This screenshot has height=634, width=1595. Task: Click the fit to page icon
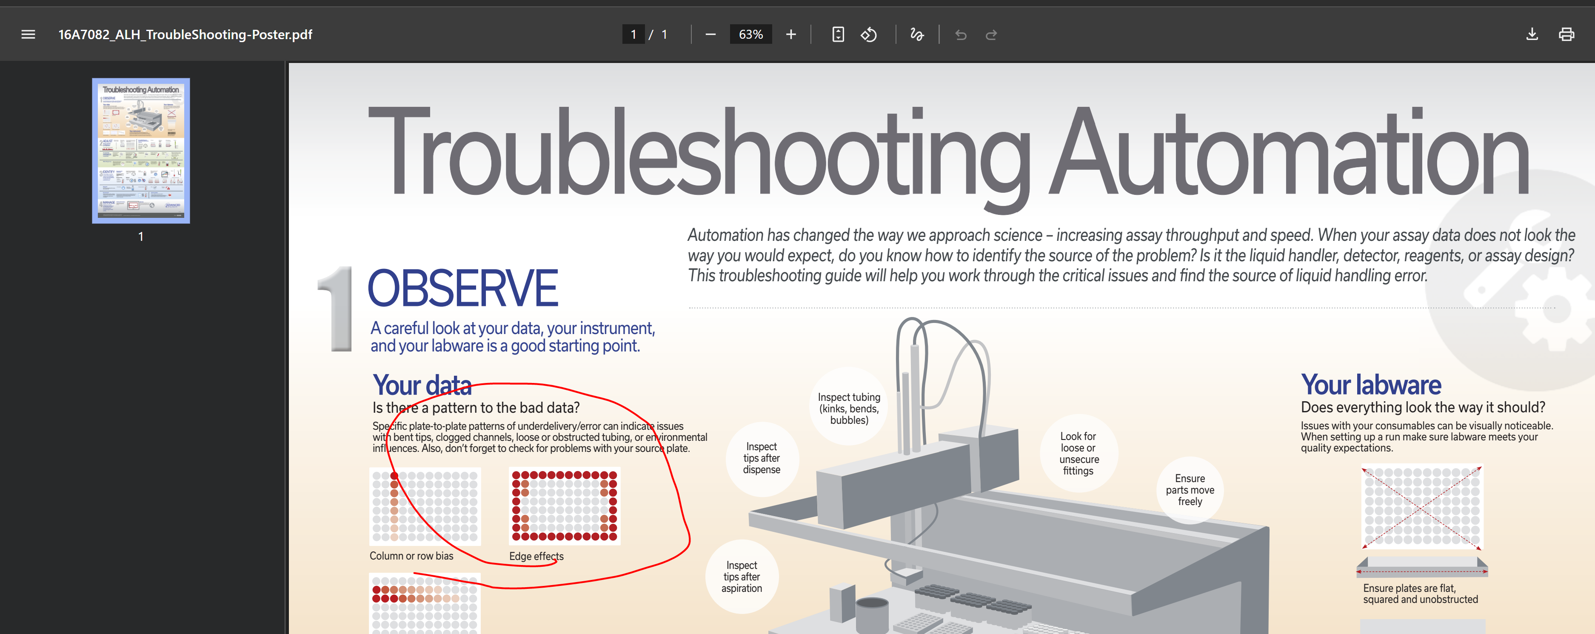tap(837, 34)
